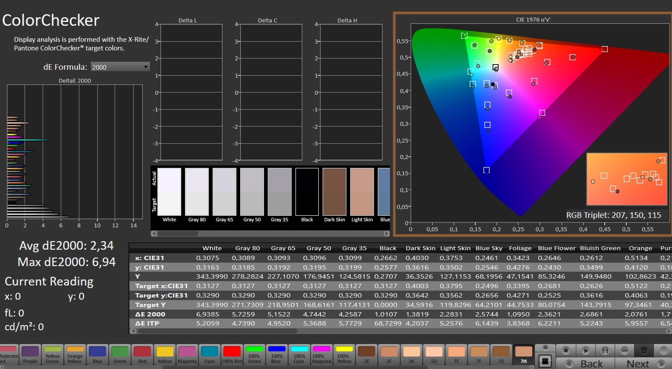The width and height of the screenshot is (672, 369).
Task: Pick the 100% Cyan patch
Action: click(299, 354)
